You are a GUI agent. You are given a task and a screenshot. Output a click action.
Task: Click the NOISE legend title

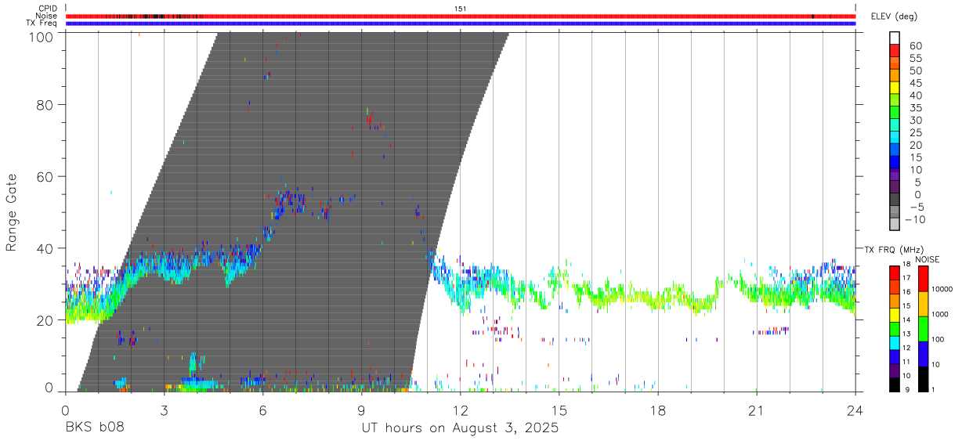(928, 259)
